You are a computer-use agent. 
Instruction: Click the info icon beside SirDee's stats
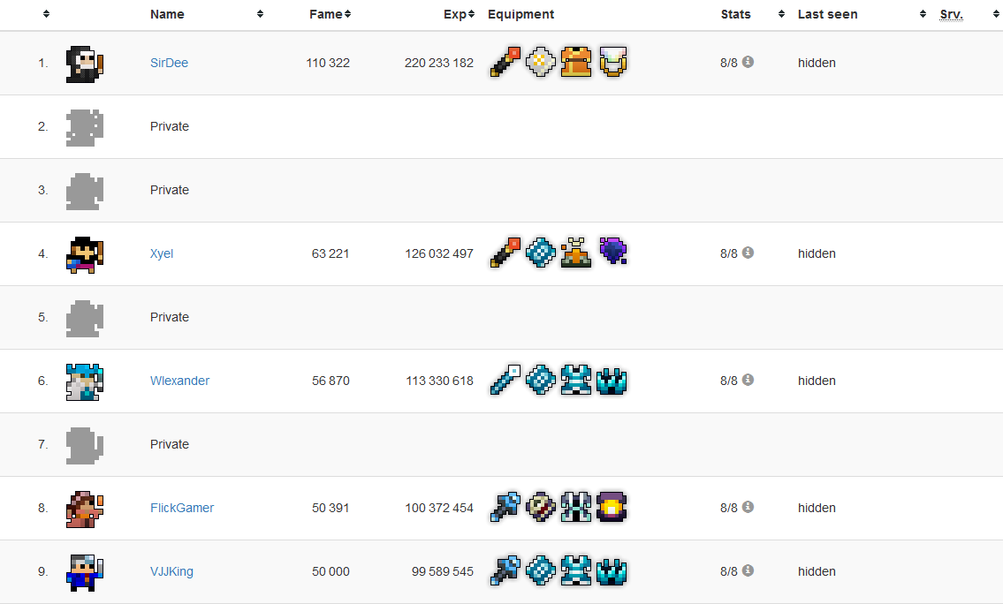(748, 63)
